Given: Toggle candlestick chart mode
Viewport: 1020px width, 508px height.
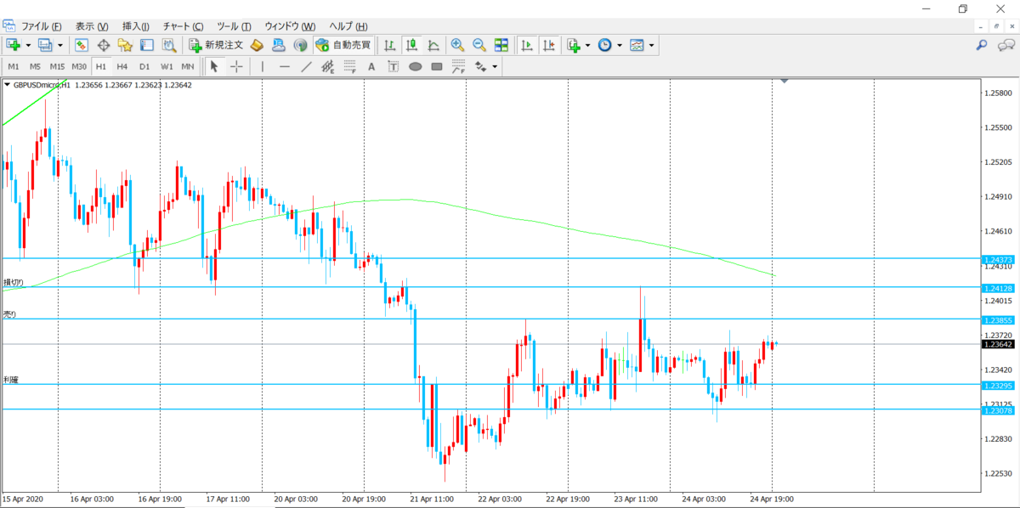Looking at the screenshot, I should coord(412,45).
